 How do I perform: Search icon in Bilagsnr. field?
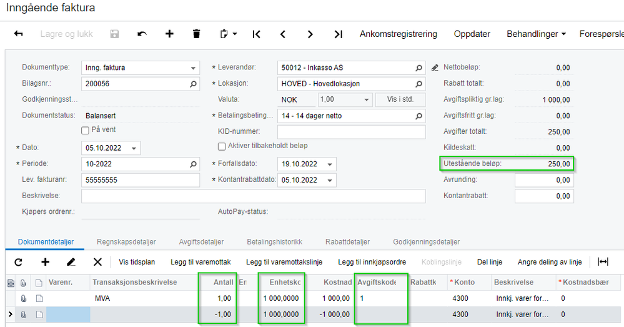pos(193,84)
